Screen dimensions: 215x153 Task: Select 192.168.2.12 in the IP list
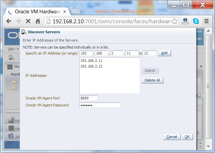[91, 66]
